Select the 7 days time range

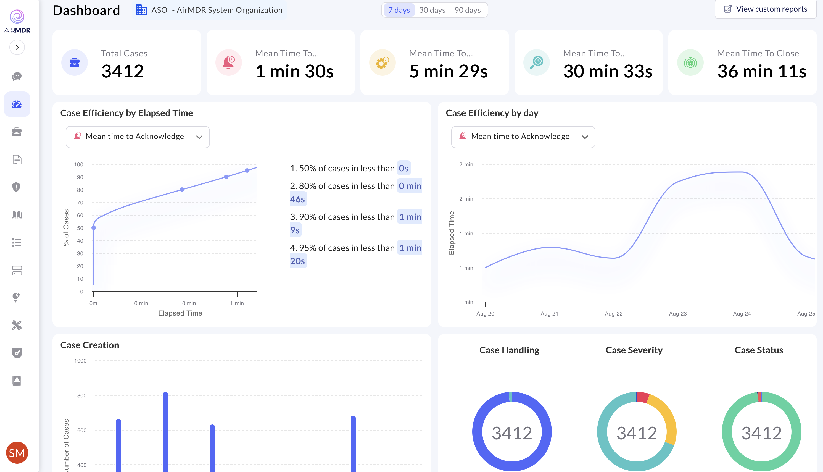tap(399, 10)
